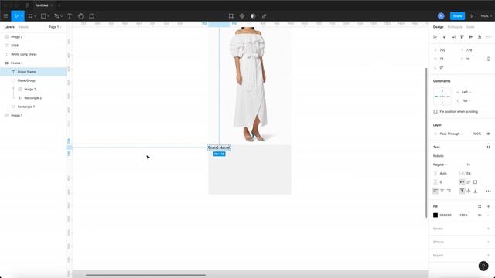This screenshot has height=278, width=495.
Task: Select the Pen tool
Action: coord(56,16)
